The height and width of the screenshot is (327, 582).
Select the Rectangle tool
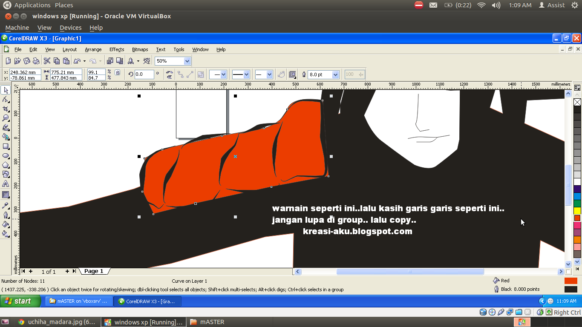pos(6,146)
